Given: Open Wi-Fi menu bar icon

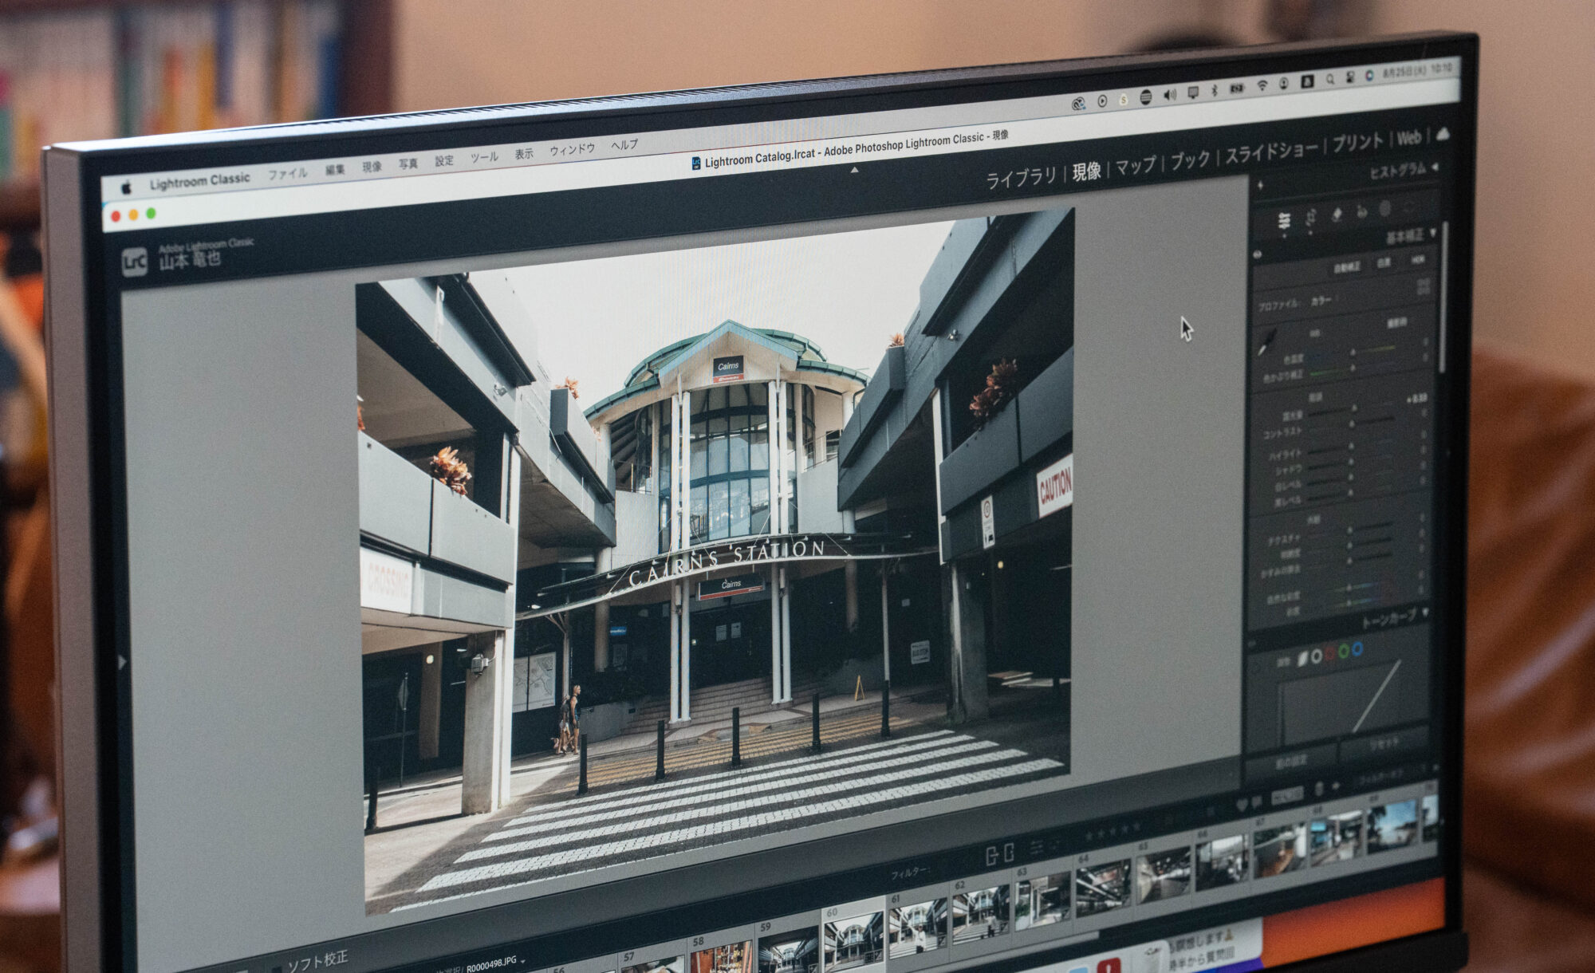Looking at the screenshot, I should (x=1262, y=86).
